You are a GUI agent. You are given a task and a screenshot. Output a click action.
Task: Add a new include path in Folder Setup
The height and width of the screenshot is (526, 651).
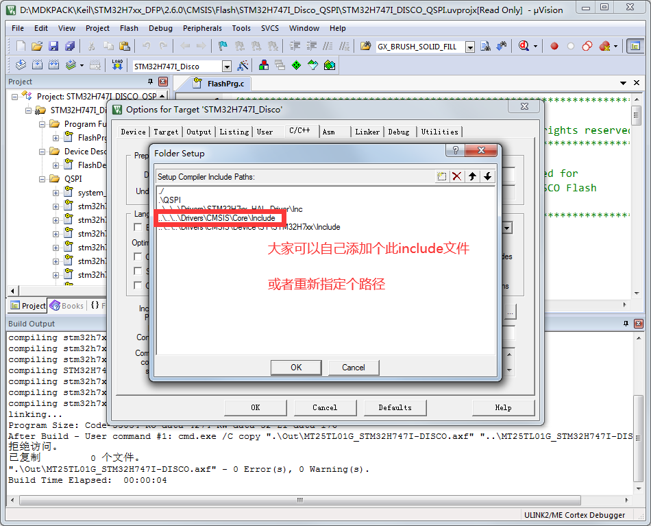(441, 176)
